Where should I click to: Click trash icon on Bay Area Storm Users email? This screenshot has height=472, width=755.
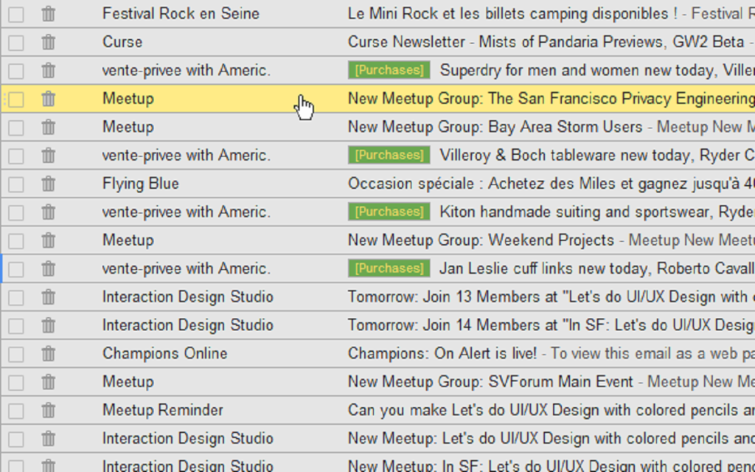pyautogui.click(x=49, y=127)
